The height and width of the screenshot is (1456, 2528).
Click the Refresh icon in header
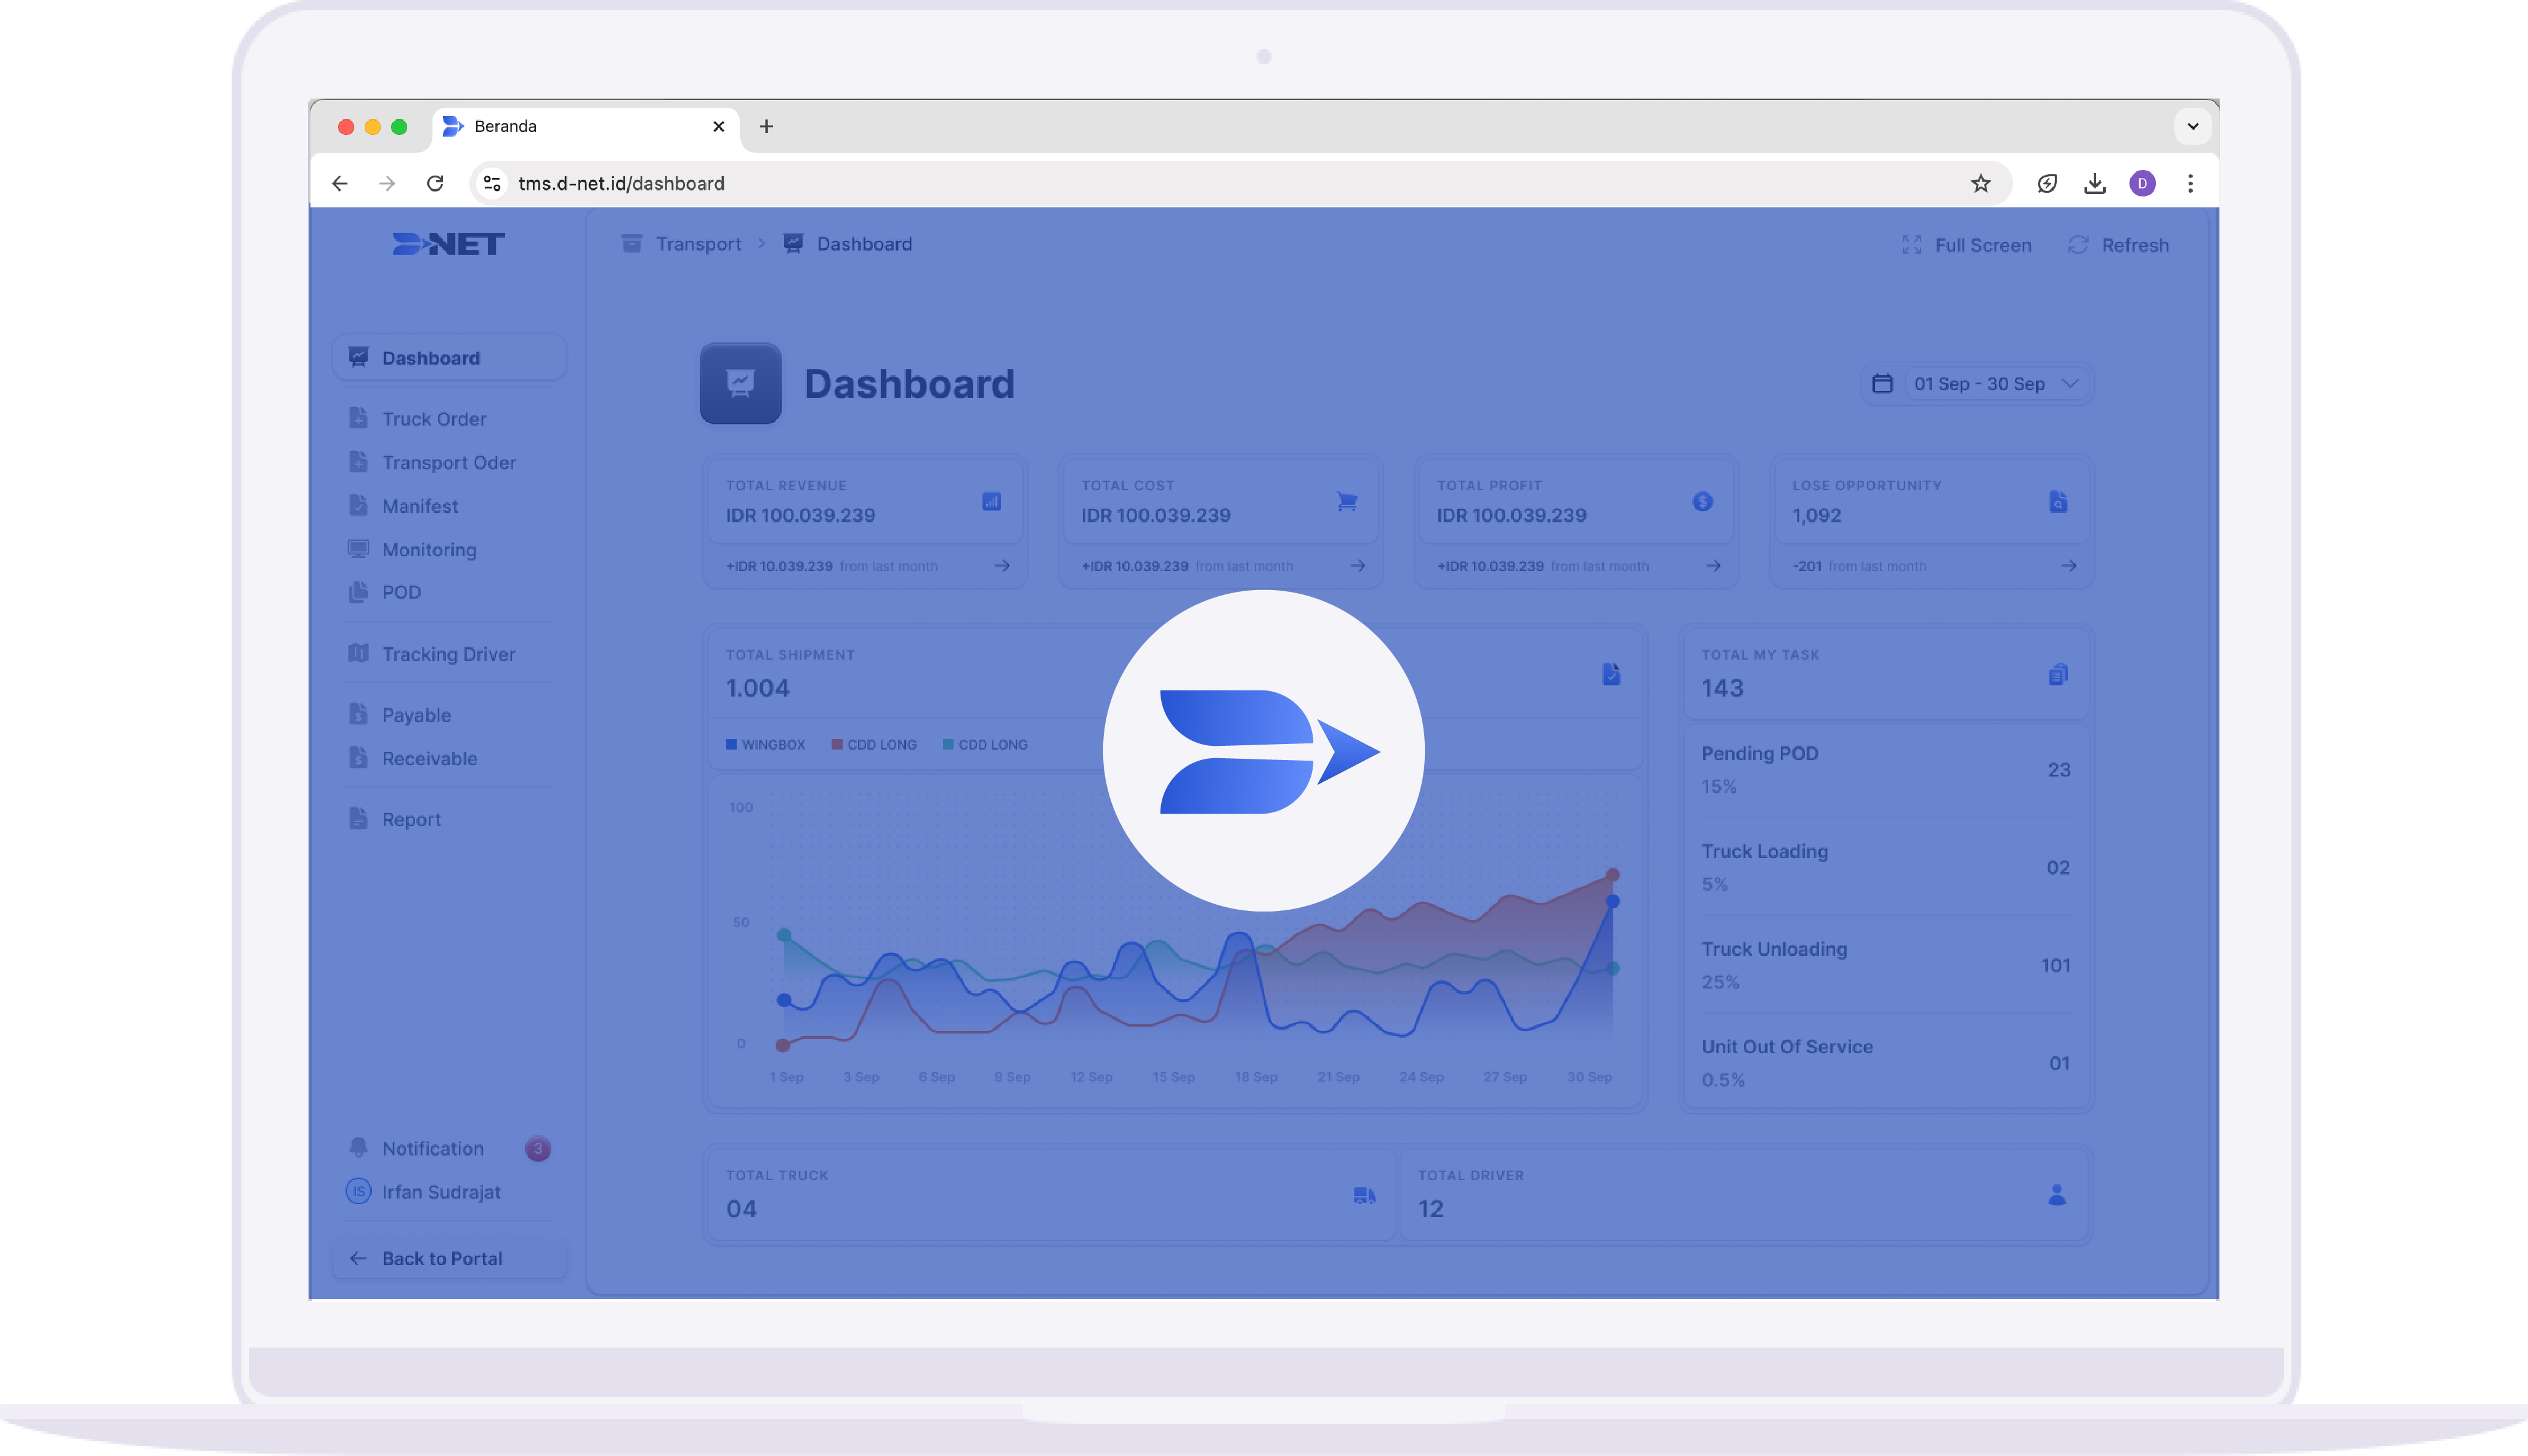click(x=2078, y=245)
